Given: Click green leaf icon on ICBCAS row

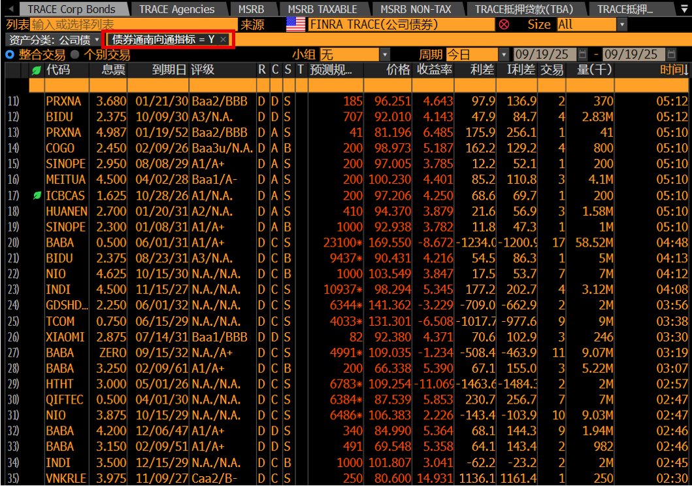Looking at the screenshot, I should tap(37, 196).
